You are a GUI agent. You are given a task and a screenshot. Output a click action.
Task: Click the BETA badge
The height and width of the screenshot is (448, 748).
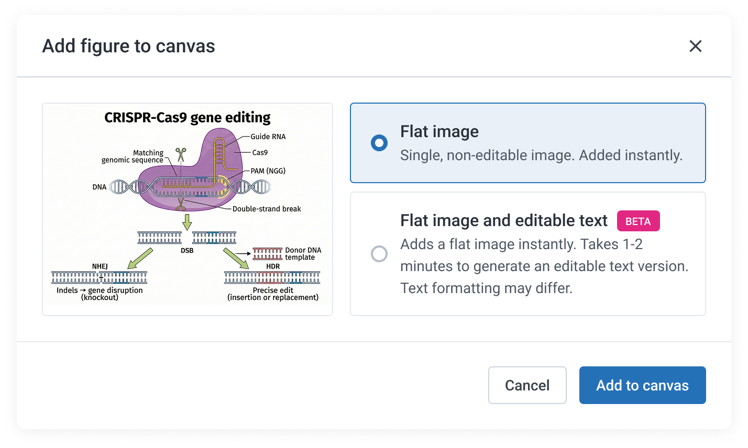tap(638, 221)
